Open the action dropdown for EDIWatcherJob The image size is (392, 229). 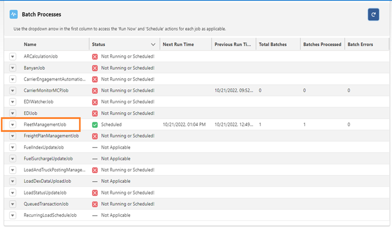(12, 102)
